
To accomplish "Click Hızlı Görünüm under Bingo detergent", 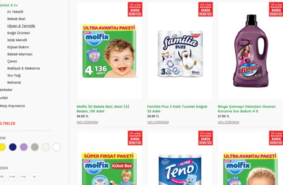I will 228,122.
